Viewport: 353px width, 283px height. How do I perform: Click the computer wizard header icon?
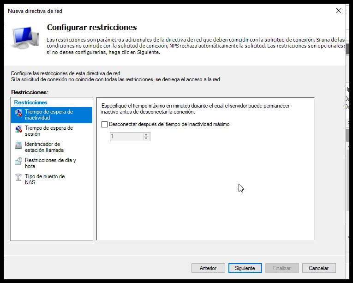pos(25,38)
